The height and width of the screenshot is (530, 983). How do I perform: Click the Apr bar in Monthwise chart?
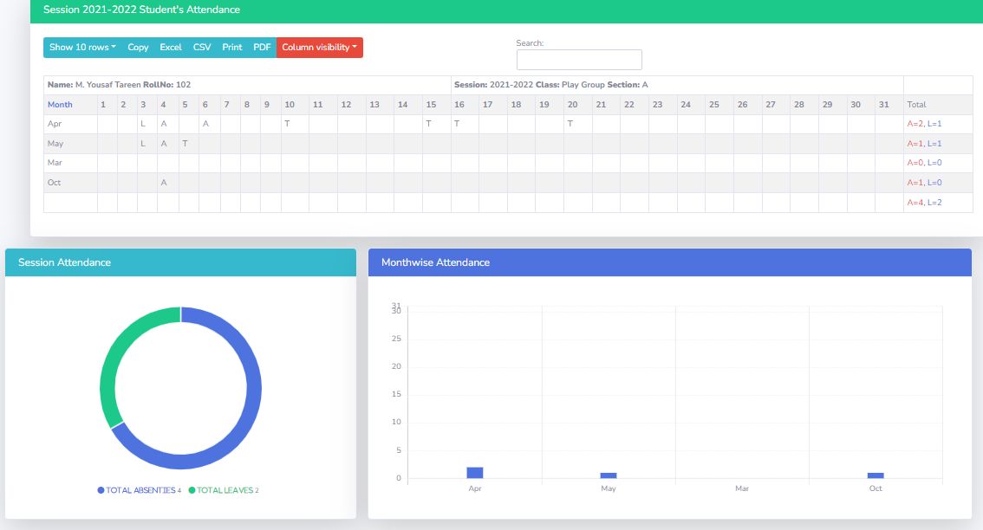474,473
